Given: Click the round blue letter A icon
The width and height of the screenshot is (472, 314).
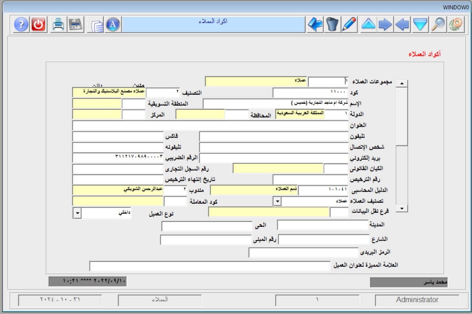Looking at the screenshot, I should tap(113, 25).
